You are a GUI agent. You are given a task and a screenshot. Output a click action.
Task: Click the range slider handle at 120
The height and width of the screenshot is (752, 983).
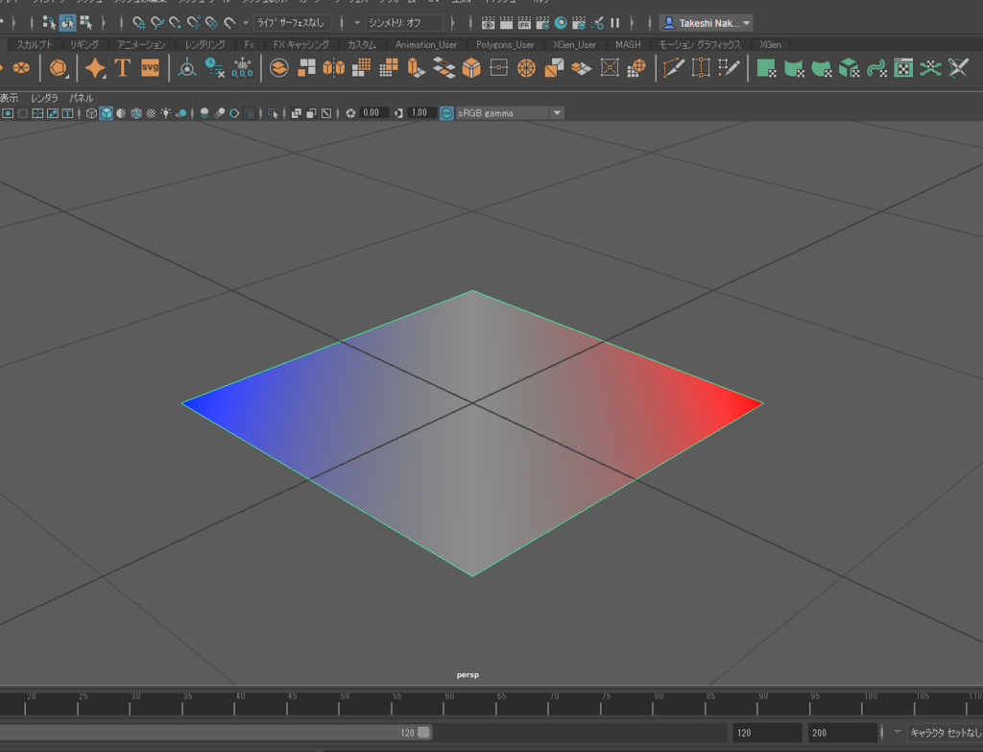tap(423, 732)
